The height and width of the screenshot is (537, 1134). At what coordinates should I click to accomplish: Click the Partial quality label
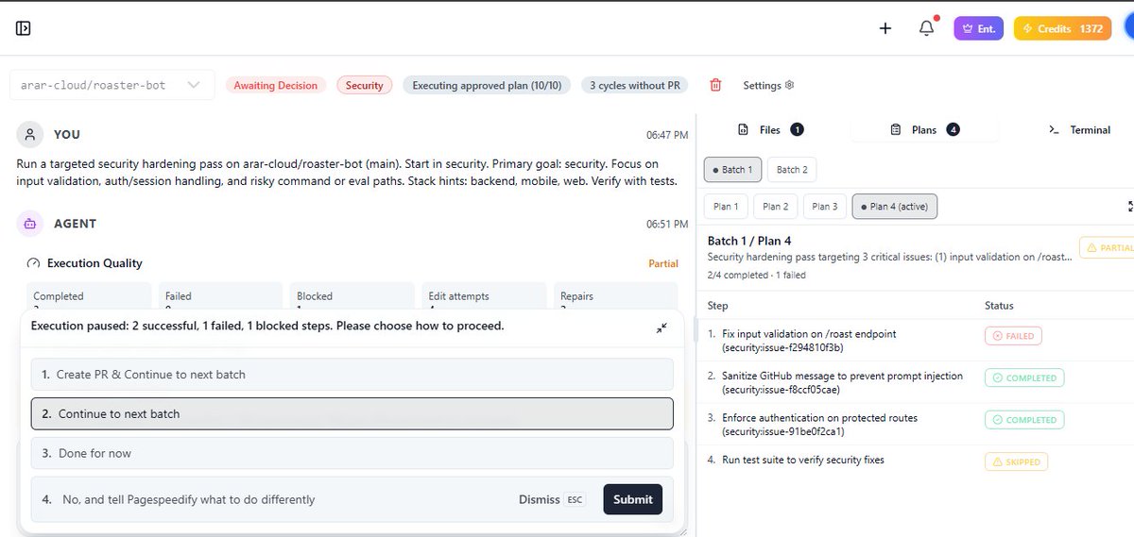663,263
